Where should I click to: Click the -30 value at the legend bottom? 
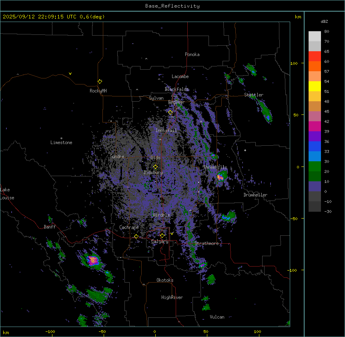[328, 211]
